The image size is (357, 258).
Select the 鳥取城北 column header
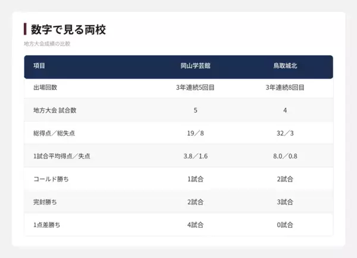tap(285, 66)
